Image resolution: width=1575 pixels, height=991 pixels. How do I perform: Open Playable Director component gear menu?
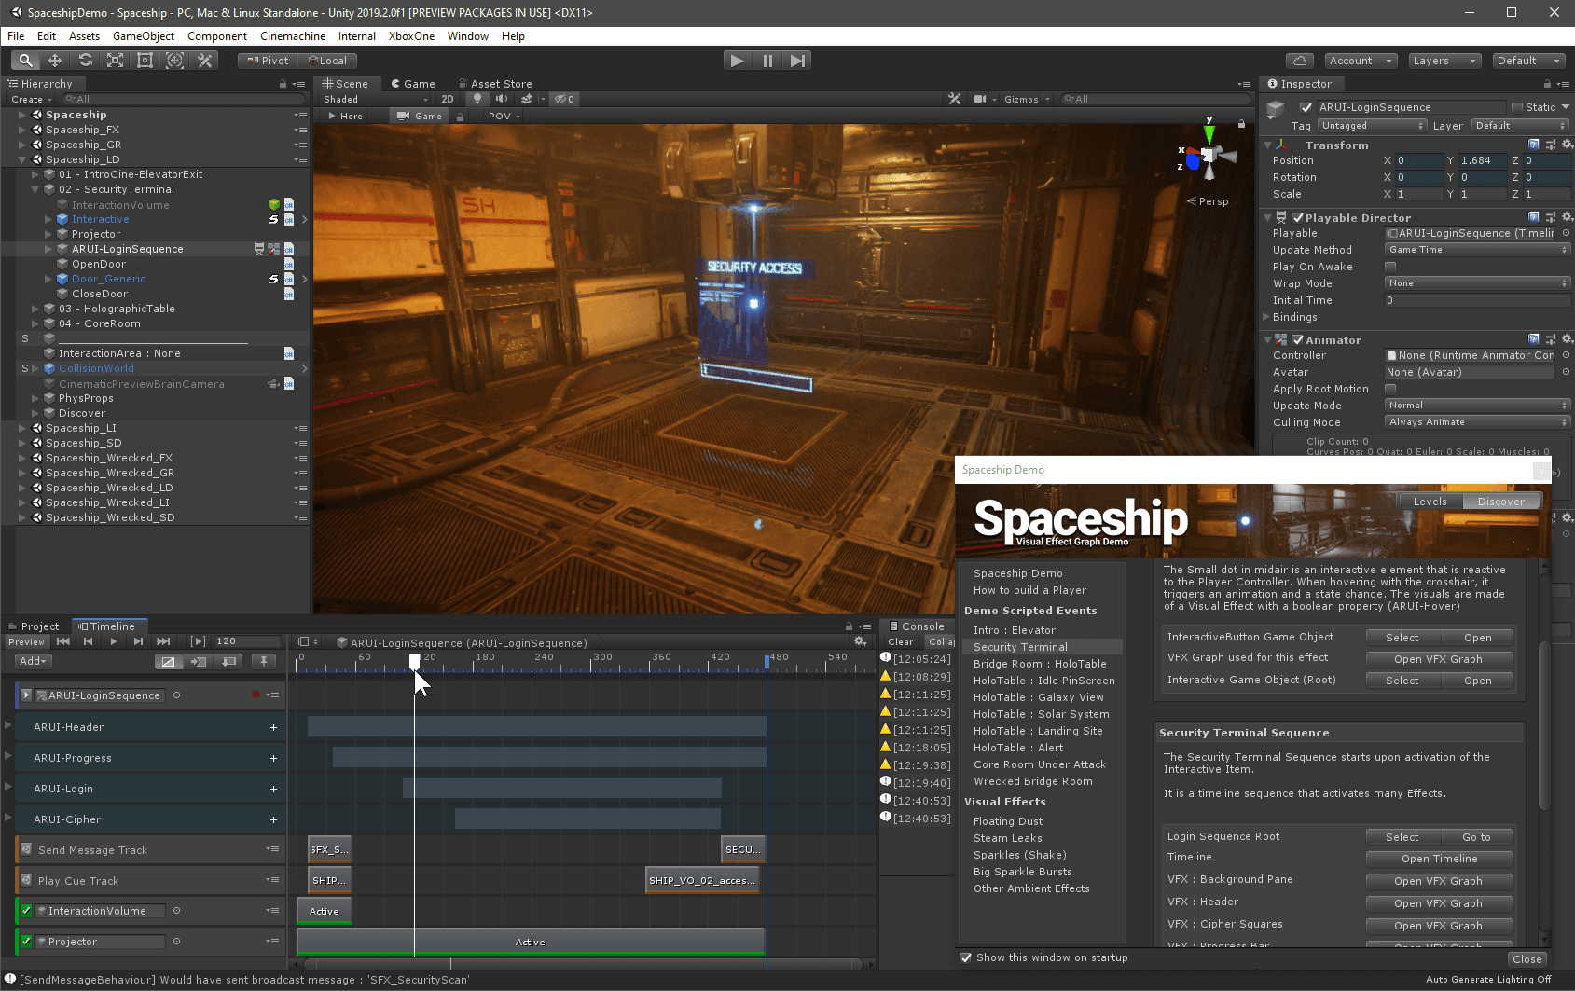pos(1568,217)
